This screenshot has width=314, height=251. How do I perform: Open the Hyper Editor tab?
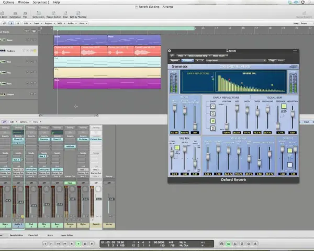(x=66, y=235)
